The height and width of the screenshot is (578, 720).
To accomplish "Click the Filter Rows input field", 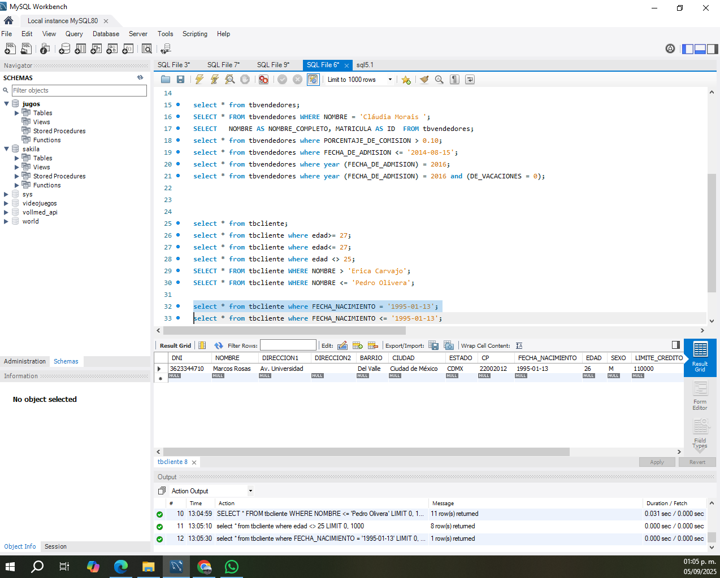I will pyautogui.click(x=288, y=345).
